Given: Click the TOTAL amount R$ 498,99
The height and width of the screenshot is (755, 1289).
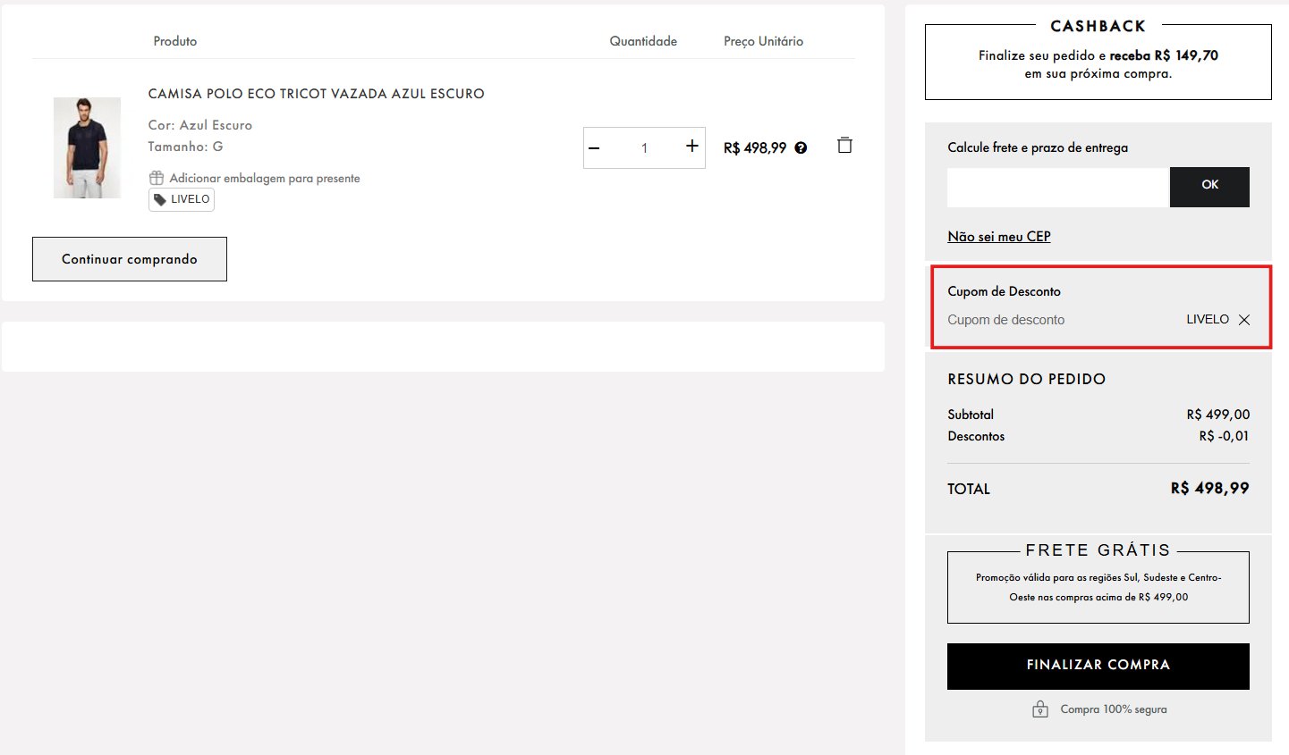Looking at the screenshot, I should [1209, 488].
